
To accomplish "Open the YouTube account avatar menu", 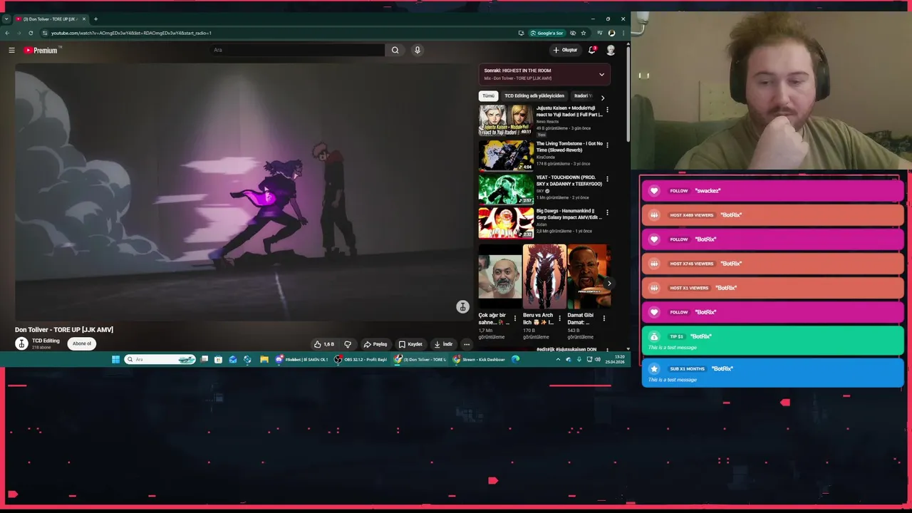I will point(611,50).
